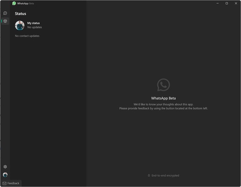The height and width of the screenshot is (187, 241).
Task: Open Settings via the gear icon
Action: click(5, 167)
